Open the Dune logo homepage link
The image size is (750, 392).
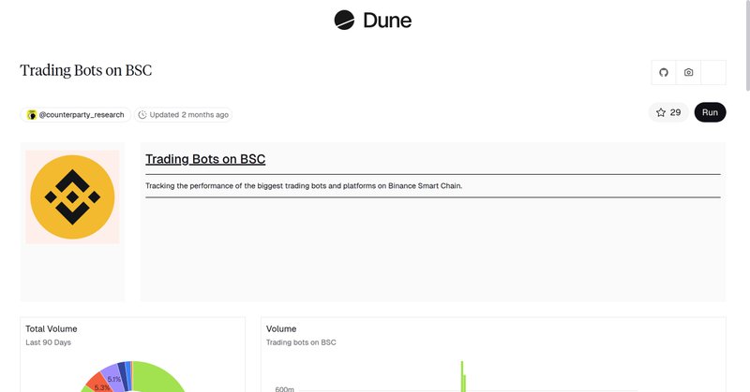point(372,20)
